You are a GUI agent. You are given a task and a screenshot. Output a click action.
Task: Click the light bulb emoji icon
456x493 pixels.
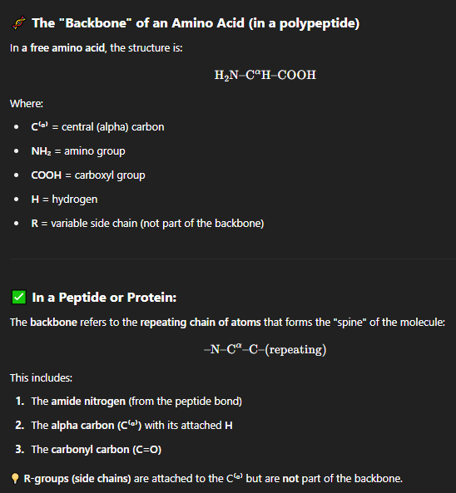point(15,479)
